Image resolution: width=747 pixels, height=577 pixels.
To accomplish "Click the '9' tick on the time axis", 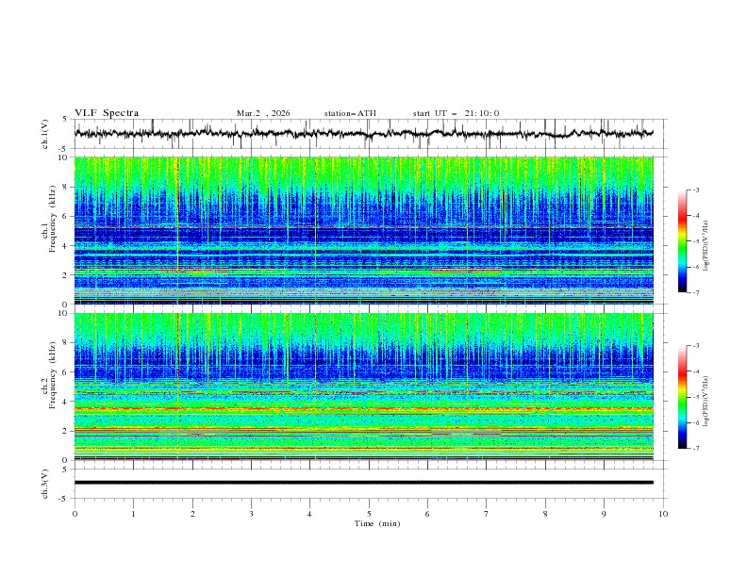I will coord(604,514).
